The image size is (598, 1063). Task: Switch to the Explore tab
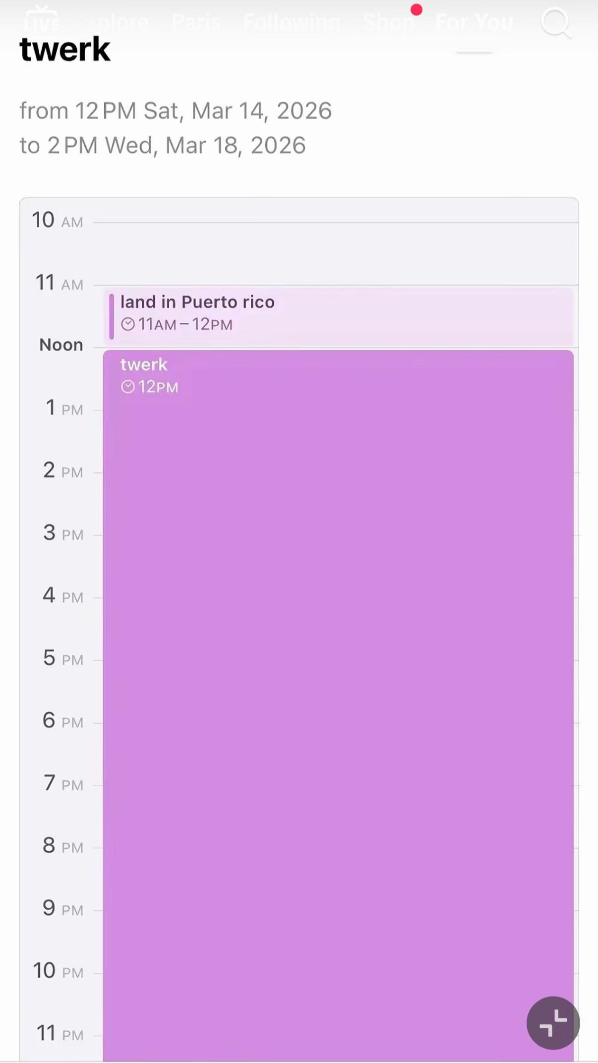(x=117, y=22)
